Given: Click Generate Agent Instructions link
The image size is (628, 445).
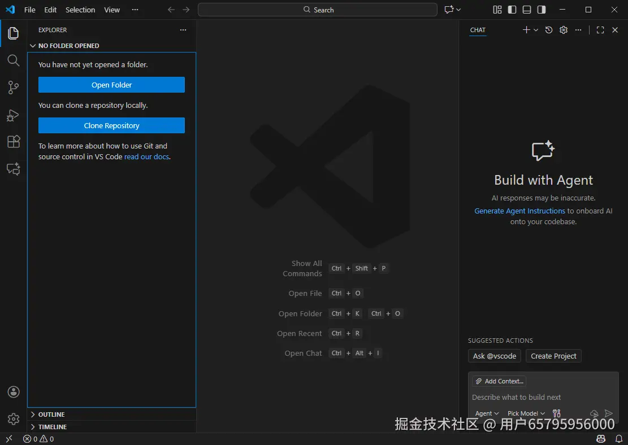Looking at the screenshot, I should click(519, 211).
